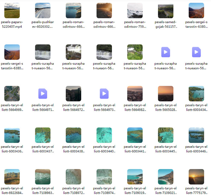This screenshot has width=211, height=196.
Task: Click the beach waves thumbnail of pexels-taryn-elliott-7108963
Action: [43, 177]
